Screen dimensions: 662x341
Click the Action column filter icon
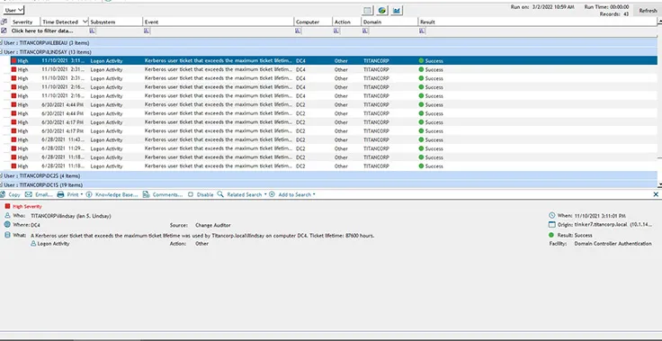coord(336,31)
